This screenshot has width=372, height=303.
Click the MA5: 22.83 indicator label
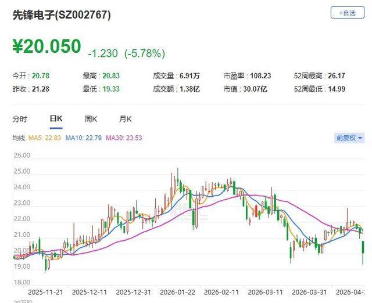[x=45, y=138]
